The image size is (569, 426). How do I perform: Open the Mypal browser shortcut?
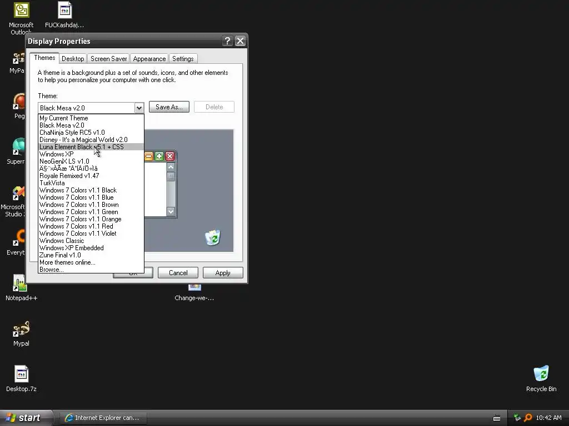point(21,333)
